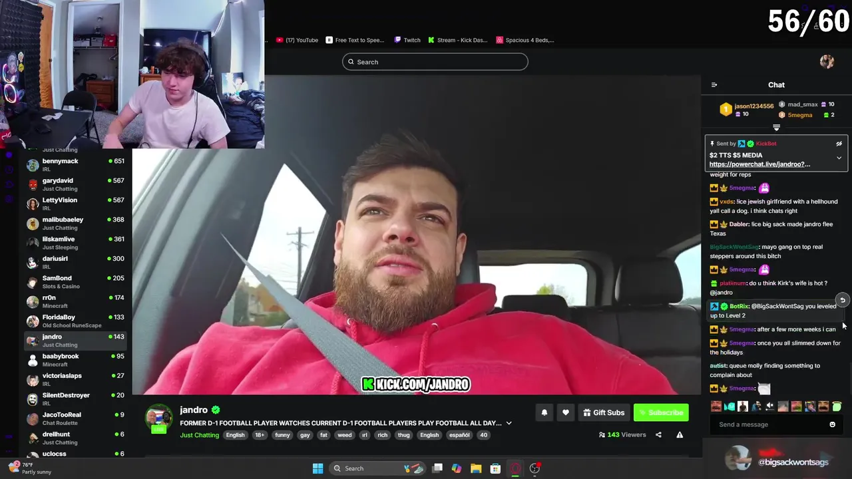Click the Gift Subs button
This screenshot has width=852, height=479.
click(604, 412)
